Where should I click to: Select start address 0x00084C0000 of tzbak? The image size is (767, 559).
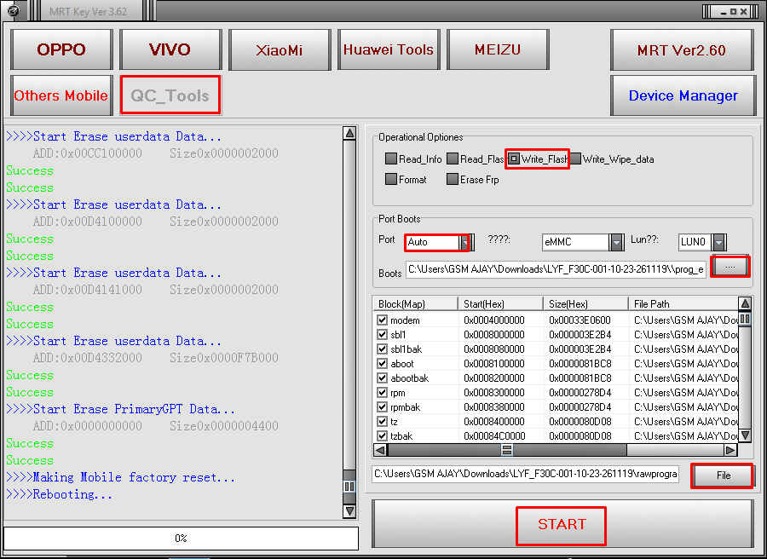pos(494,435)
